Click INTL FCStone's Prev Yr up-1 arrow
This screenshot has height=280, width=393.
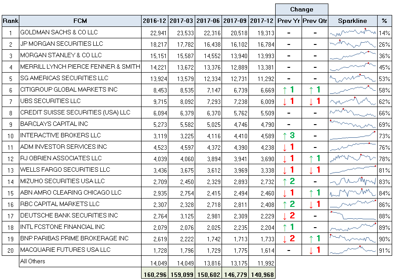288,227
